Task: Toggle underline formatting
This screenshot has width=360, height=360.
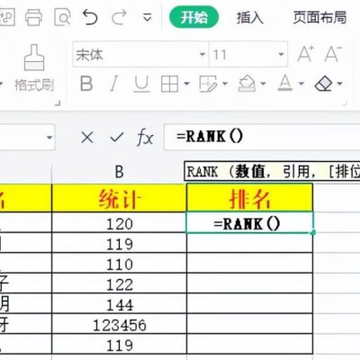Action: [x=141, y=84]
